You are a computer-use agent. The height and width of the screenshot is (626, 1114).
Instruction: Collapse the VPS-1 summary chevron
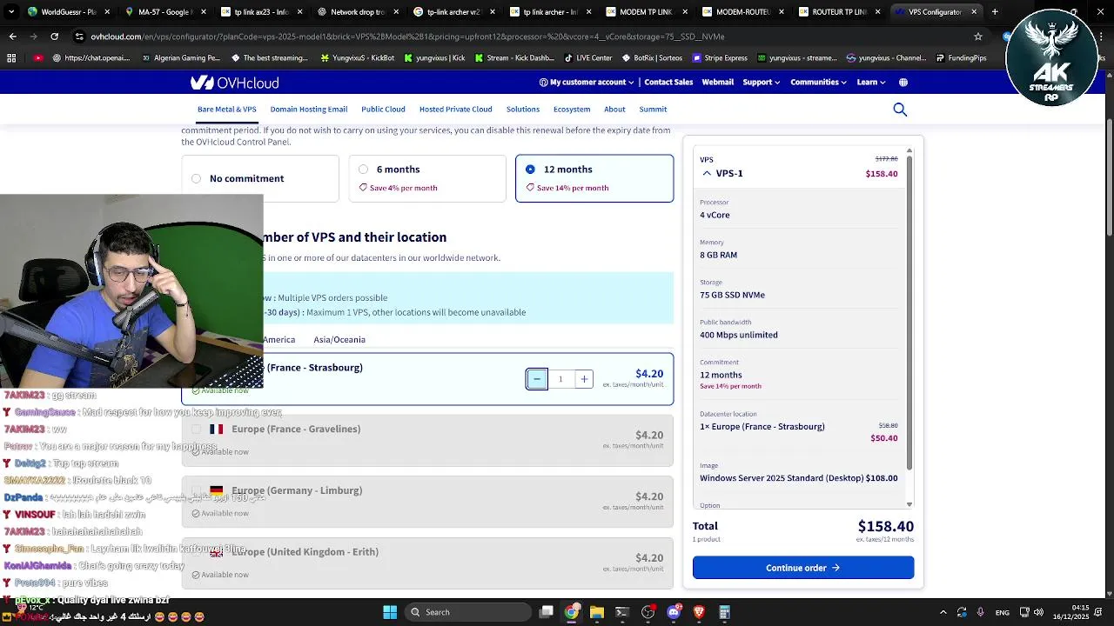coord(707,173)
